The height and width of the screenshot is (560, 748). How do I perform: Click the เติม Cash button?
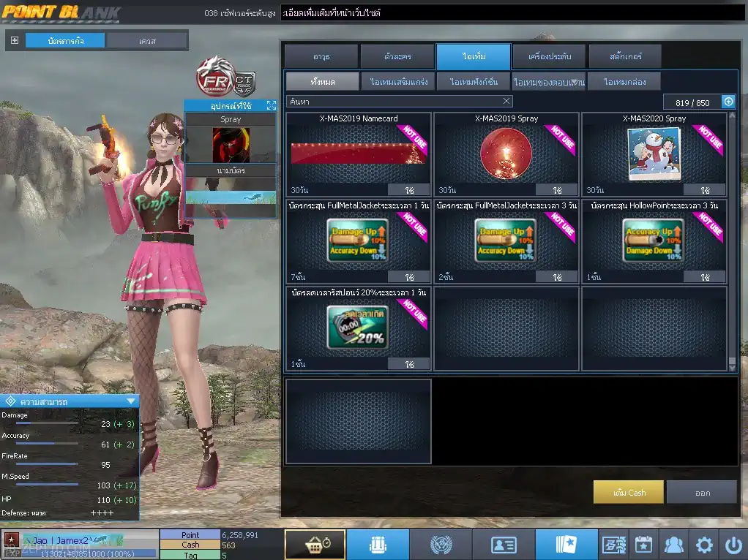[628, 492]
